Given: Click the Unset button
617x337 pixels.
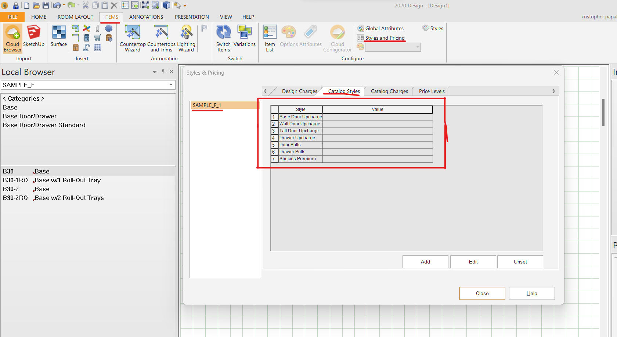Looking at the screenshot, I should (x=520, y=262).
